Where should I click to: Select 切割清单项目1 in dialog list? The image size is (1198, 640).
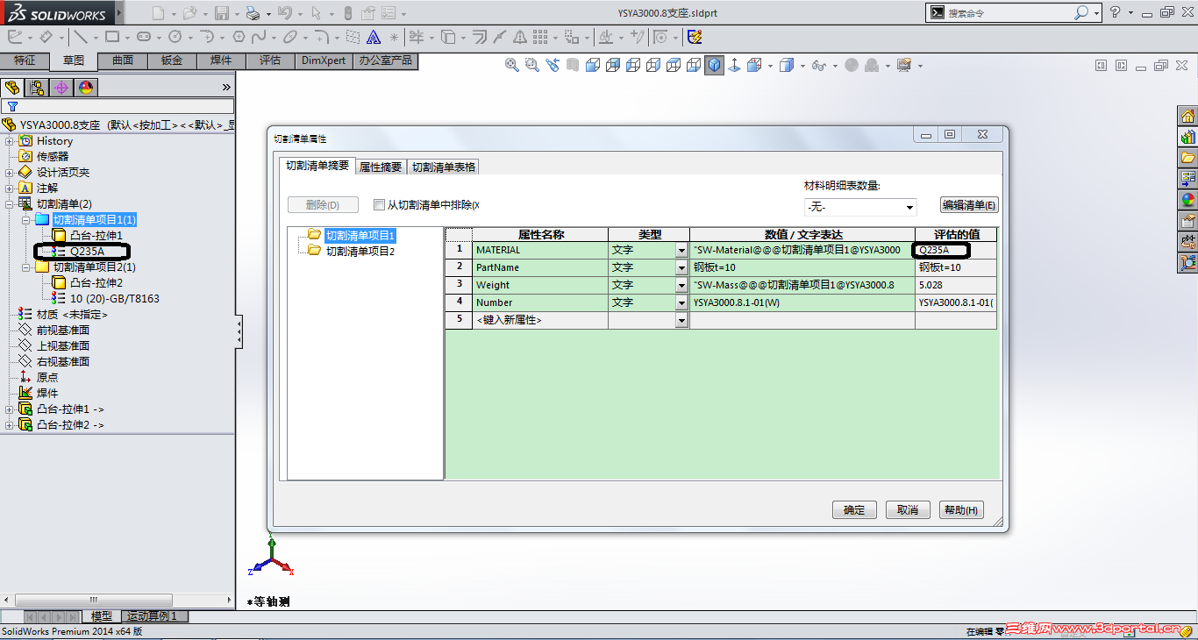360,236
